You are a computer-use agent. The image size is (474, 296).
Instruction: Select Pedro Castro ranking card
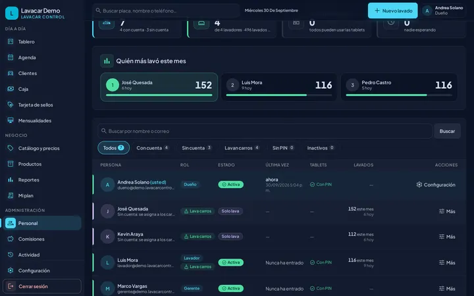coord(399,87)
